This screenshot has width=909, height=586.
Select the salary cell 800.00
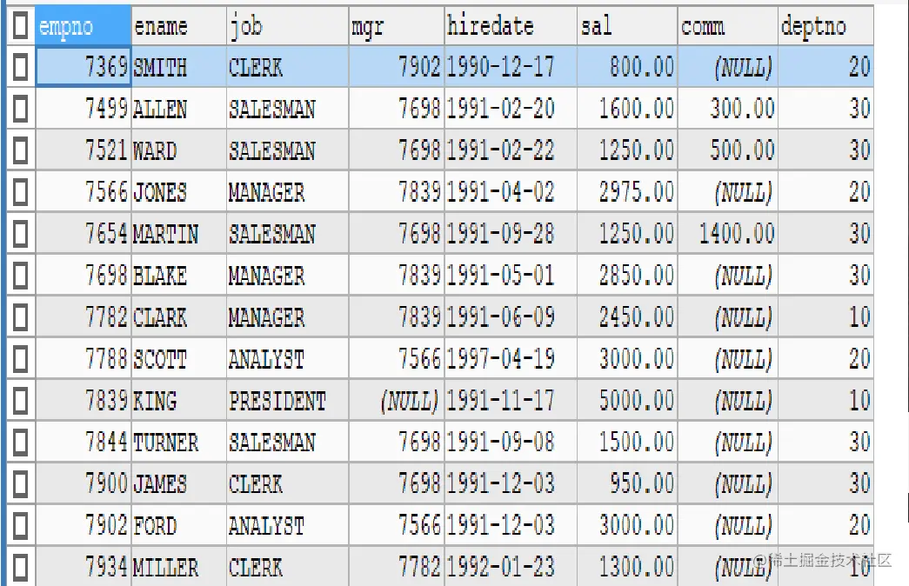[x=627, y=67]
